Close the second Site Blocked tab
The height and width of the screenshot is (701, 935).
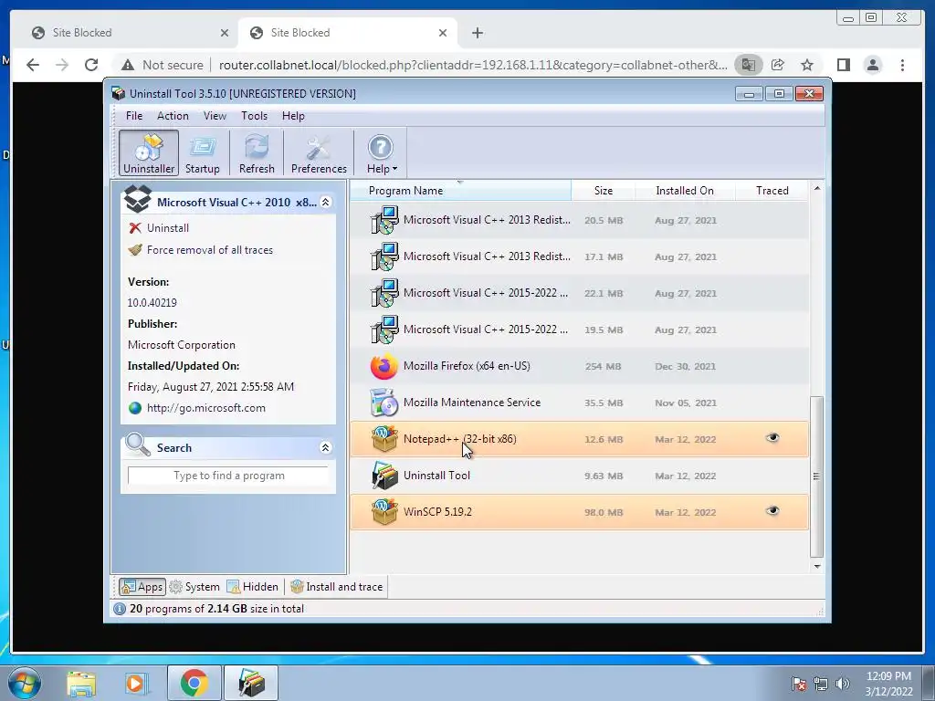click(443, 33)
